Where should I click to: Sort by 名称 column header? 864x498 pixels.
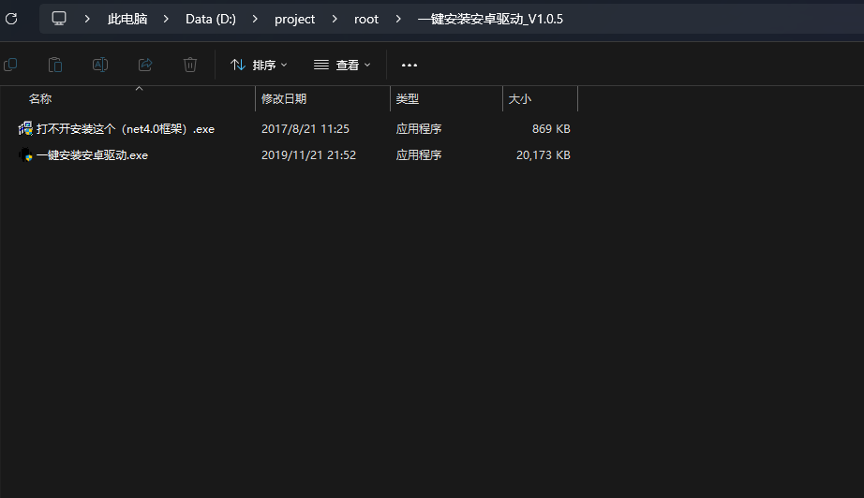(40, 99)
